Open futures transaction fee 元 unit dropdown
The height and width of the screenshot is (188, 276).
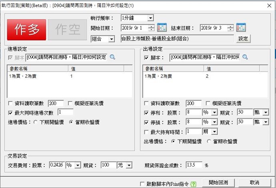tap(129, 165)
